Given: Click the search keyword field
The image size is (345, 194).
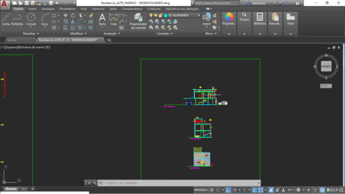Looking at the screenshot, I should click(x=217, y=3).
